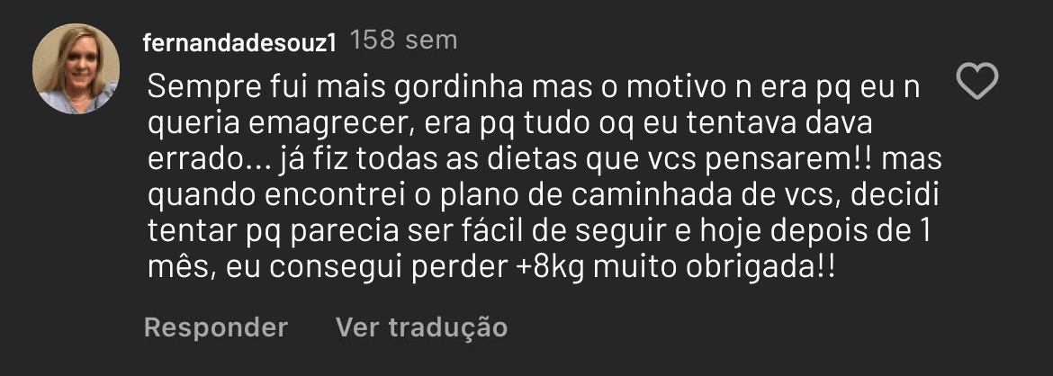Image resolution: width=1053 pixels, height=376 pixels.
Task: Click the line starting with errado... já fiz
Action: pyautogui.click(x=544, y=161)
